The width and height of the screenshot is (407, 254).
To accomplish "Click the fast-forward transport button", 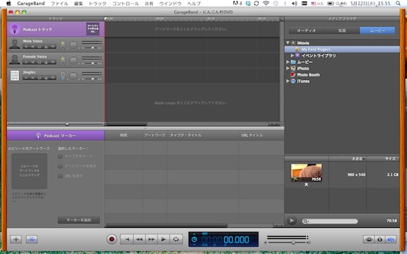I will 152,240.
